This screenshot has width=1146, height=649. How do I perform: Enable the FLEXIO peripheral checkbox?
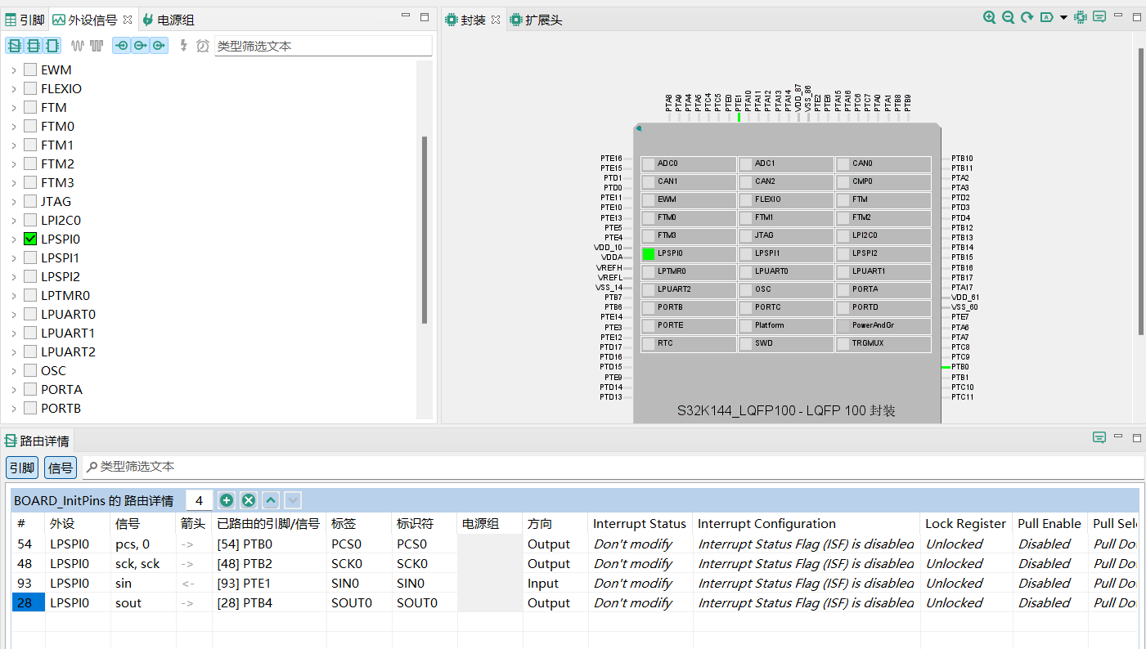pos(30,88)
